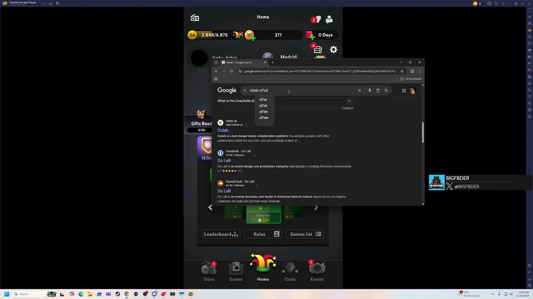Go back in Chrome
The image size is (533, 299).
(216, 71)
